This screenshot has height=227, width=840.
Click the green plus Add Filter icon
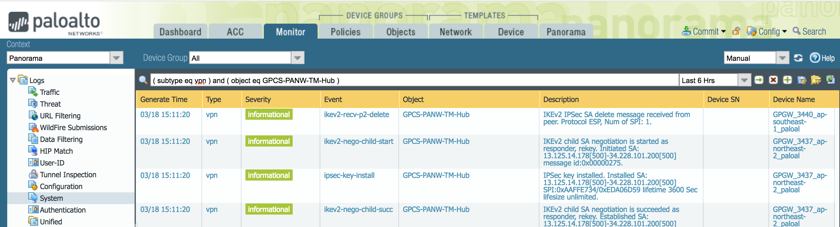pyautogui.click(x=787, y=80)
